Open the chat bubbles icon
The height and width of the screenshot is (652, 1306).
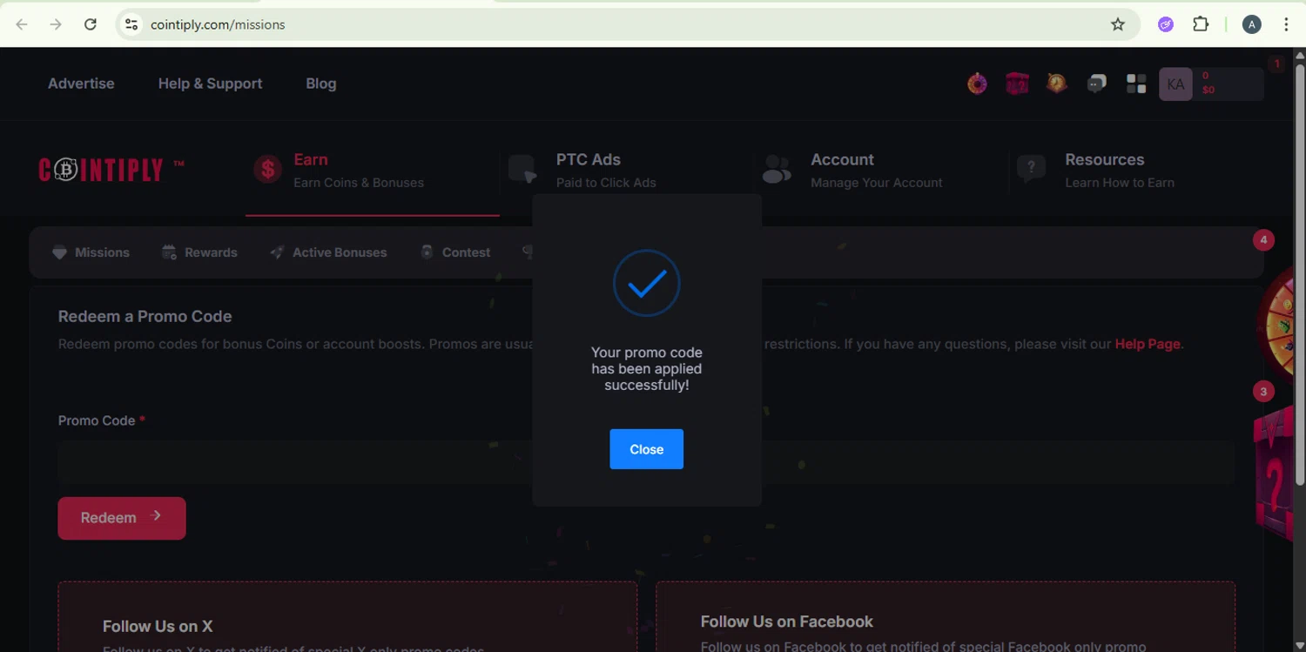click(1096, 84)
